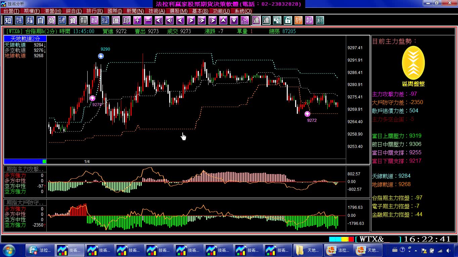Click the upward triangle toolbar arrow

pyautogui.click(x=223, y=20)
